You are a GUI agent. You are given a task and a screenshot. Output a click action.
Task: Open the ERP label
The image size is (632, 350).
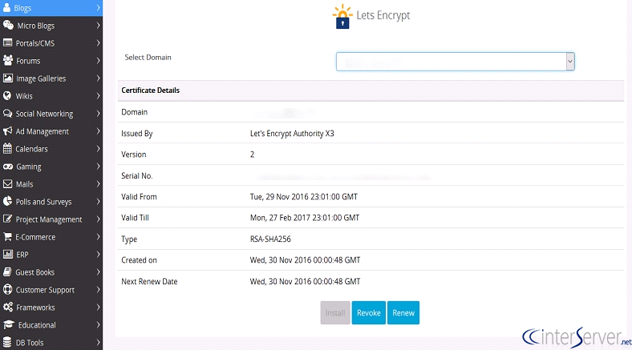tap(22, 255)
